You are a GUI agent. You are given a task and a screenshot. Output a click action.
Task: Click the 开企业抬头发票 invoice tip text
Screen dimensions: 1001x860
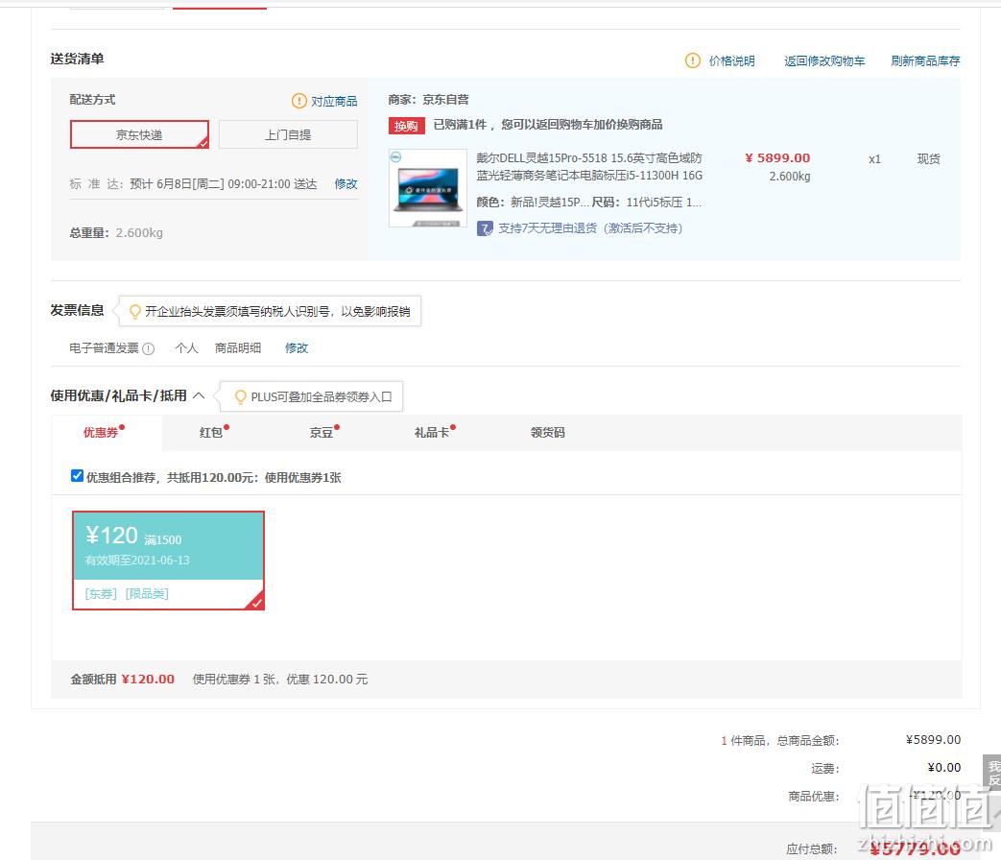[x=277, y=312]
